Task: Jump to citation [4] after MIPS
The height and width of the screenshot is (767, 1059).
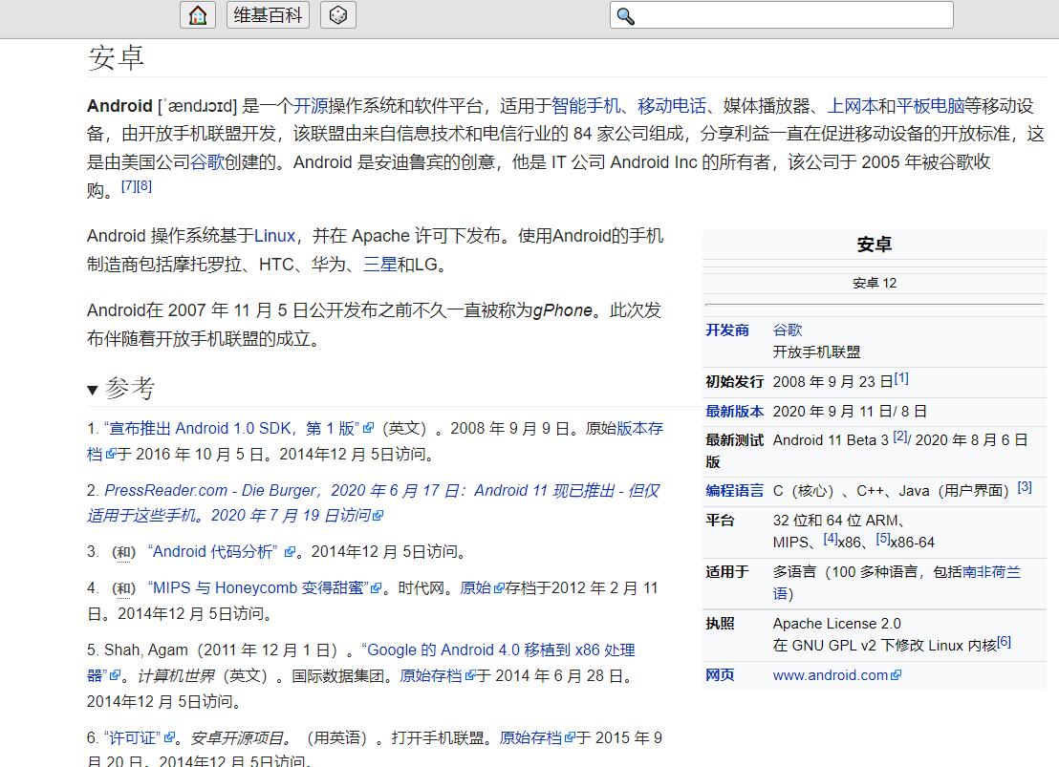Action: [x=831, y=539]
